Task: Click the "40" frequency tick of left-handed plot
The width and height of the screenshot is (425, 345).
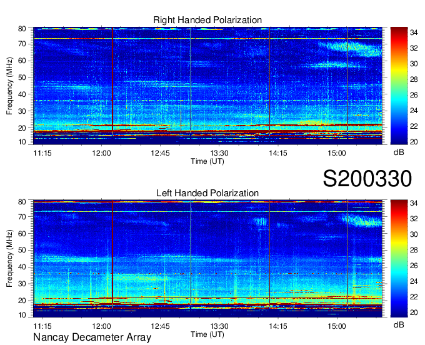Action: click(x=22, y=267)
